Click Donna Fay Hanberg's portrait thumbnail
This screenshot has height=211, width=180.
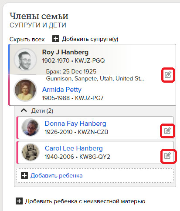tap(31, 127)
